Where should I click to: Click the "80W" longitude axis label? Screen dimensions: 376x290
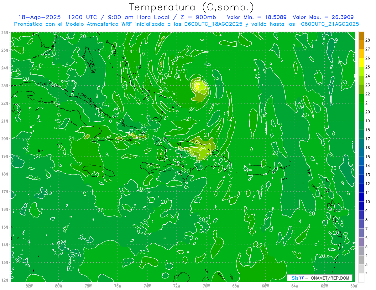click(x=59, y=286)
